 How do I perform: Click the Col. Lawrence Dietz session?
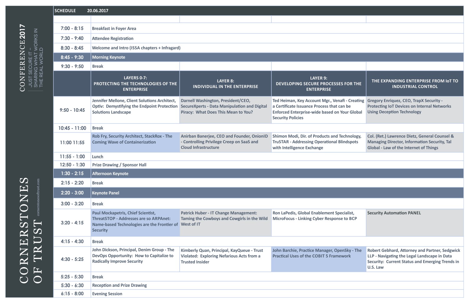415,143
